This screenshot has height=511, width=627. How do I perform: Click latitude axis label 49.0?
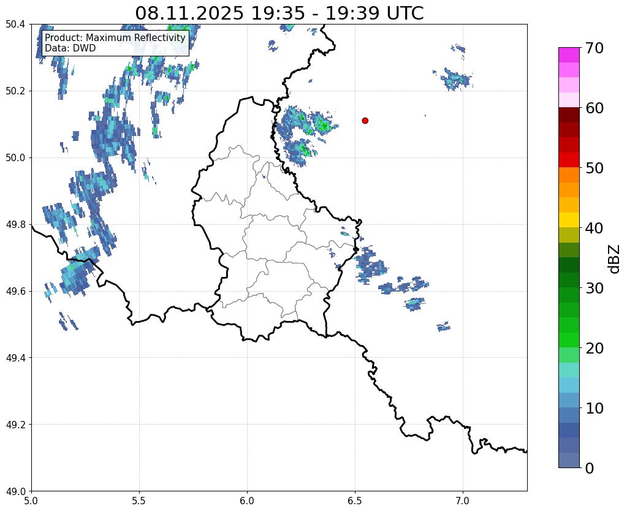pos(15,491)
